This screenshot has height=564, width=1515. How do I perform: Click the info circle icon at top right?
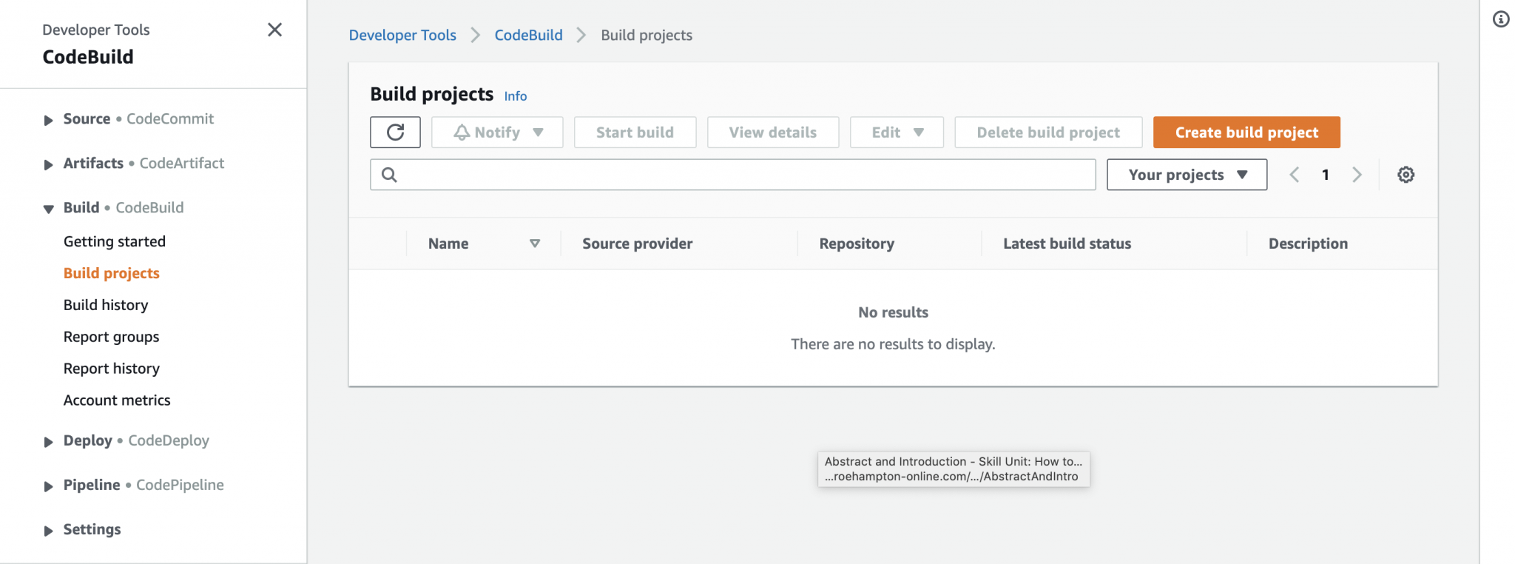(1500, 19)
